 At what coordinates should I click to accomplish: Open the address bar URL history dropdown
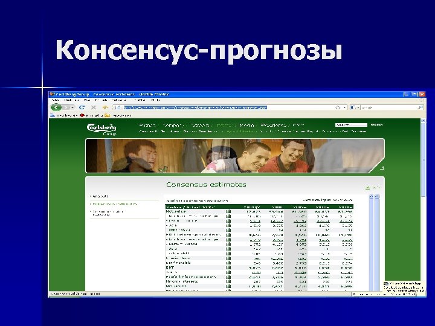click(344, 107)
